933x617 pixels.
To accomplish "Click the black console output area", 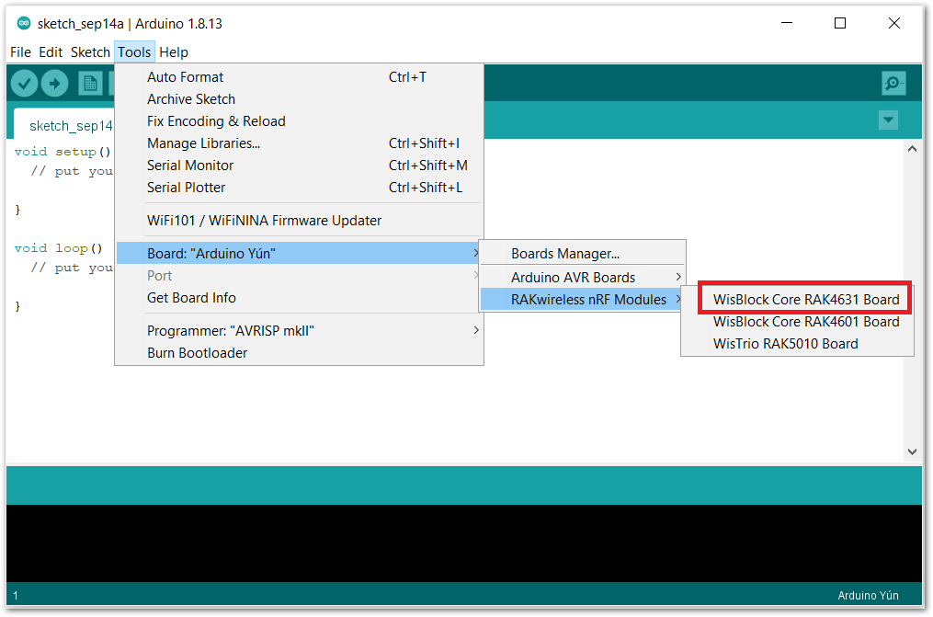I will (464, 543).
